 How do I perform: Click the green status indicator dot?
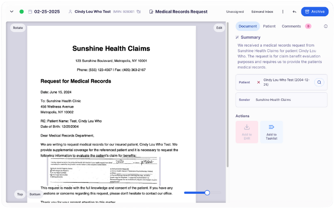(x=21, y=11)
